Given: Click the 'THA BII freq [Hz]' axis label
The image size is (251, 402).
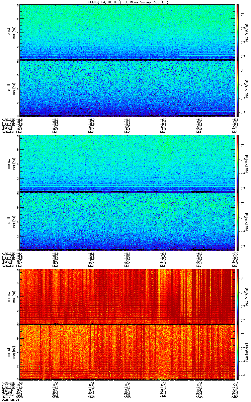Looking at the screenshot, I should pyautogui.click(x=11, y=88).
